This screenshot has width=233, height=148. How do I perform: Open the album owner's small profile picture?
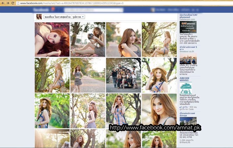(39, 17)
